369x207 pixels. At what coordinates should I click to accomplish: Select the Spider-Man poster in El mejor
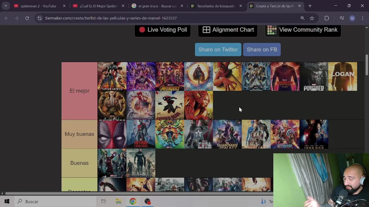point(227,76)
